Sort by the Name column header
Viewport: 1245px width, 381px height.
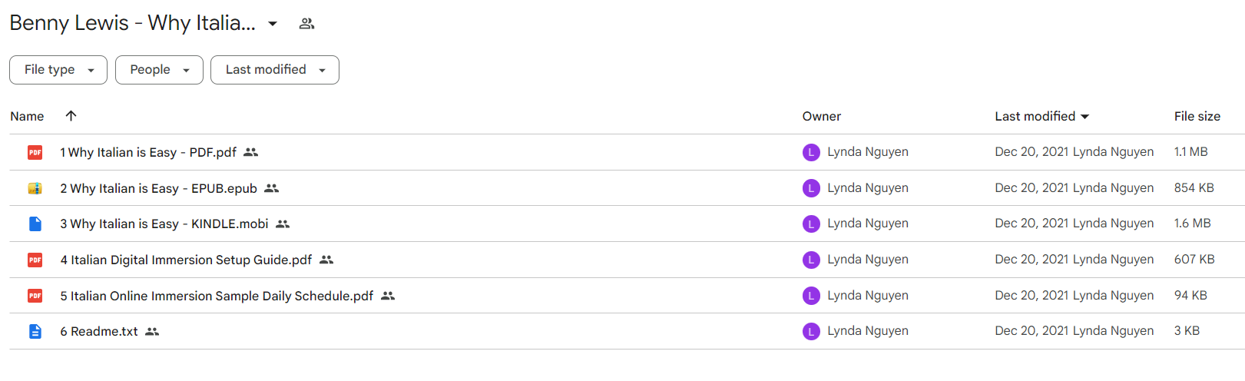(27, 116)
